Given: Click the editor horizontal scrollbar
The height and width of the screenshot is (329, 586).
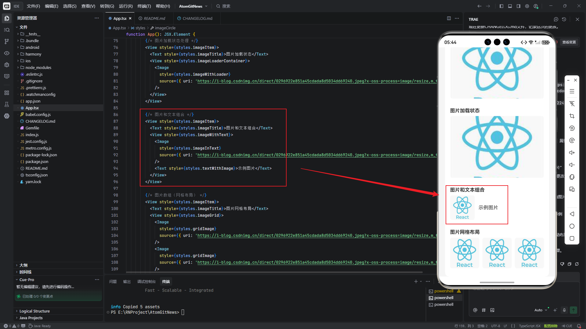Looking at the screenshot, I should [274, 272].
